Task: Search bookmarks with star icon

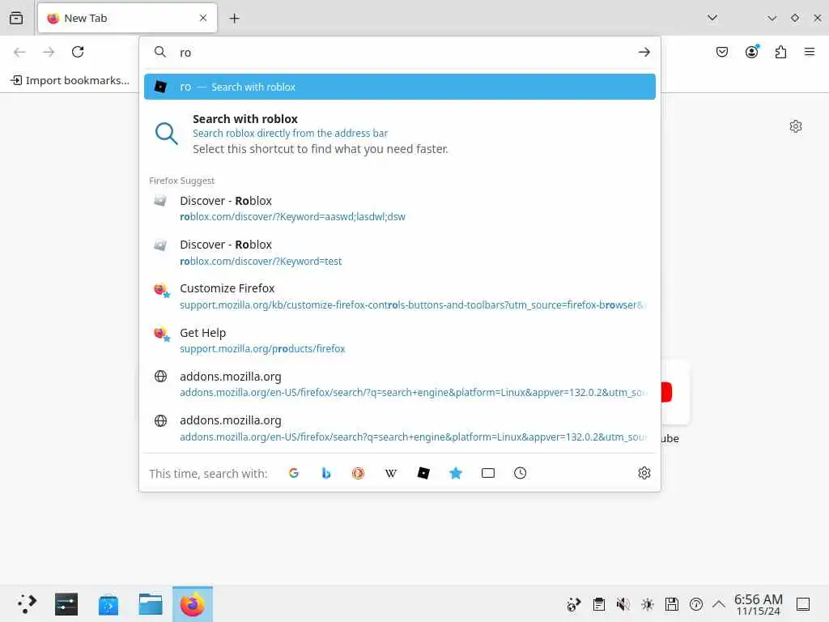Action: click(x=456, y=473)
